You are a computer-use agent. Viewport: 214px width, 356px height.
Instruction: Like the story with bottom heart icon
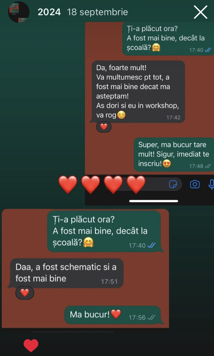tap(31, 345)
